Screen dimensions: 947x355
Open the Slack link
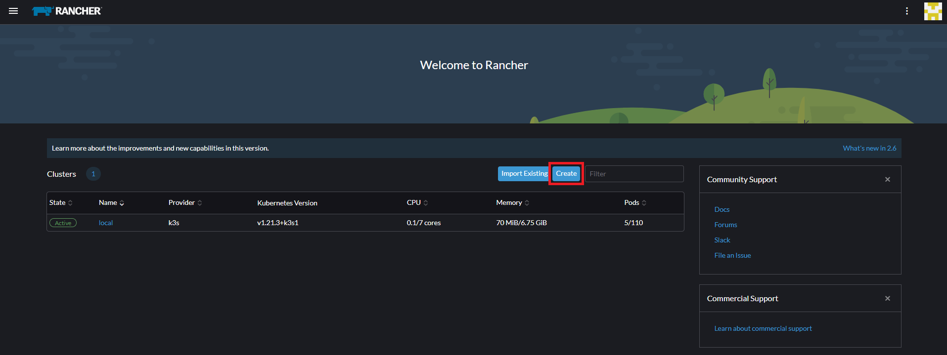722,240
